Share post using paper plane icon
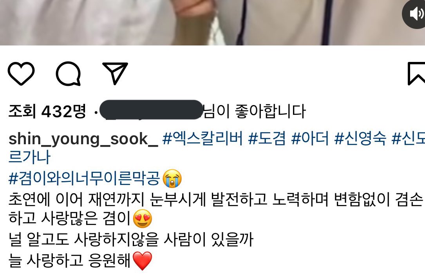Screen dimensions: 425x274 coord(115,73)
